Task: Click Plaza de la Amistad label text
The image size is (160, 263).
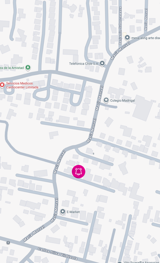Action: (x=12, y=68)
